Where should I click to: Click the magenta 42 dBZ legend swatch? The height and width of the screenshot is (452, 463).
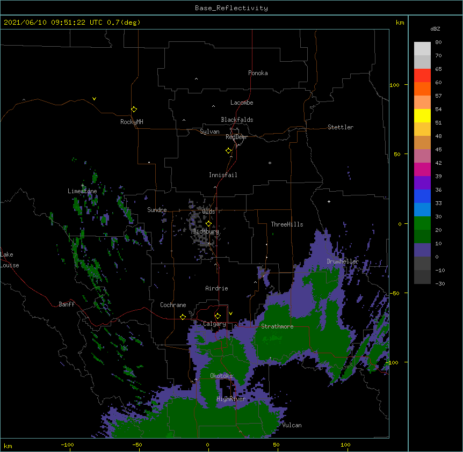[x=422, y=169]
